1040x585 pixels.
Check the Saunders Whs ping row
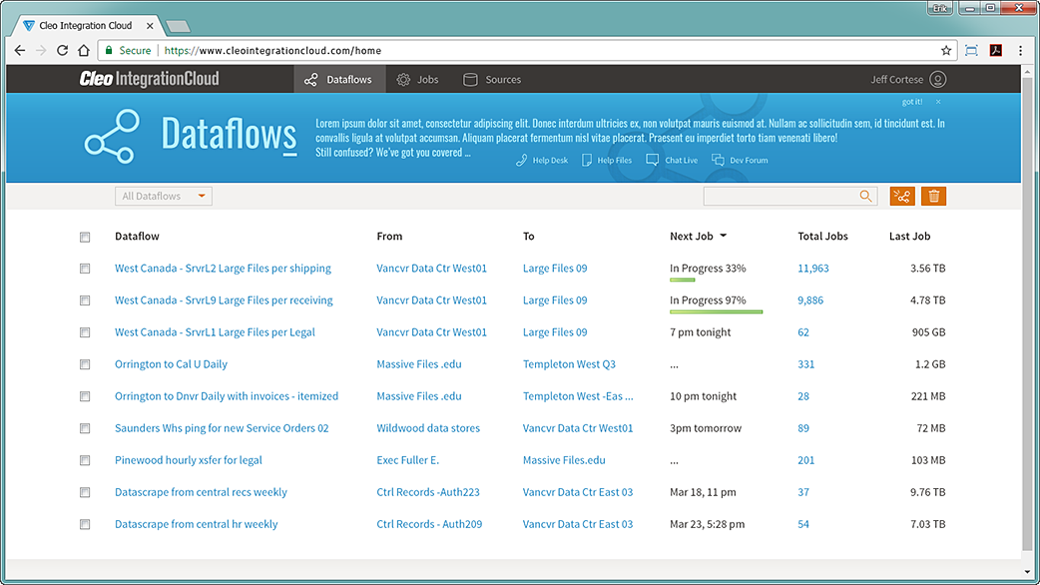pos(85,428)
